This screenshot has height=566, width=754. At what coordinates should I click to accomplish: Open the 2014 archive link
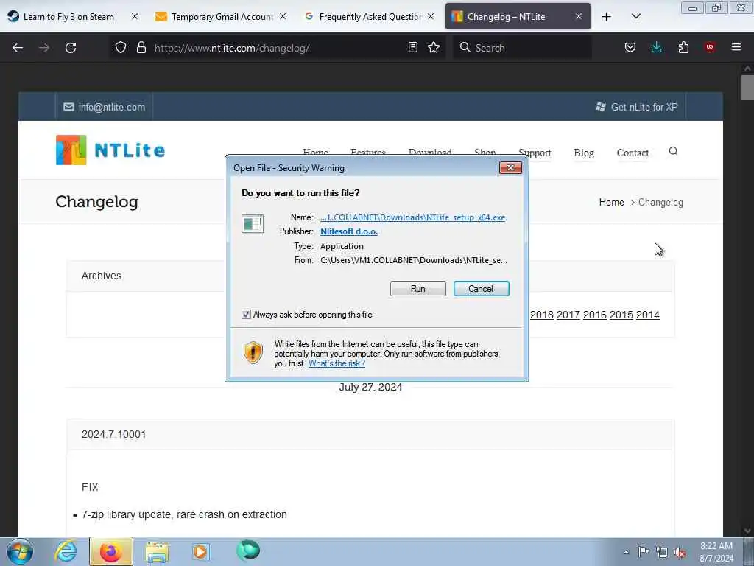click(x=647, y=315)
